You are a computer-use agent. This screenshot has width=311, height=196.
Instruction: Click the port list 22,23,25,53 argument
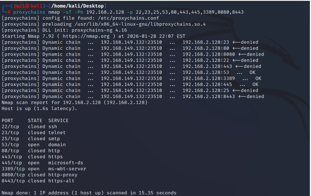tap(190, 12)
